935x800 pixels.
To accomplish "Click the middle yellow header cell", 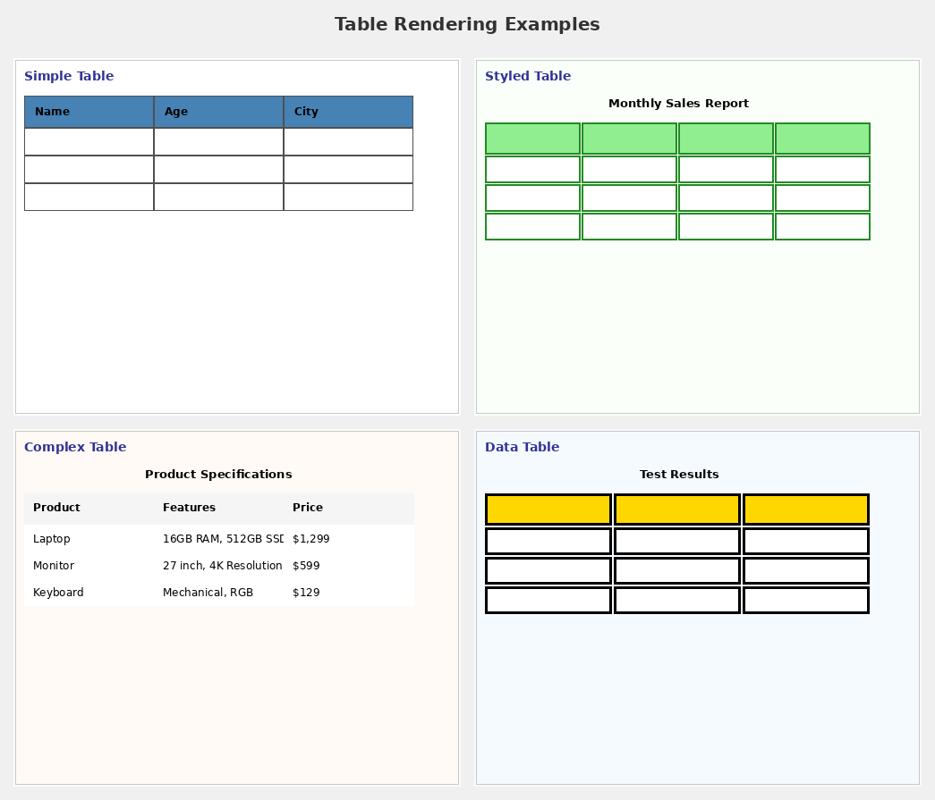I will tap(676, 509).
